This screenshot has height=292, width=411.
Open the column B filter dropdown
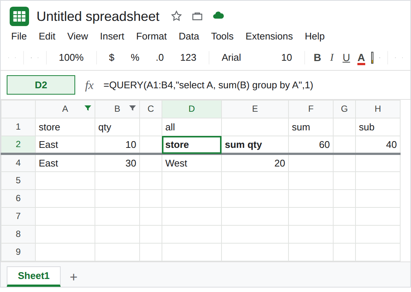(133, 108)
